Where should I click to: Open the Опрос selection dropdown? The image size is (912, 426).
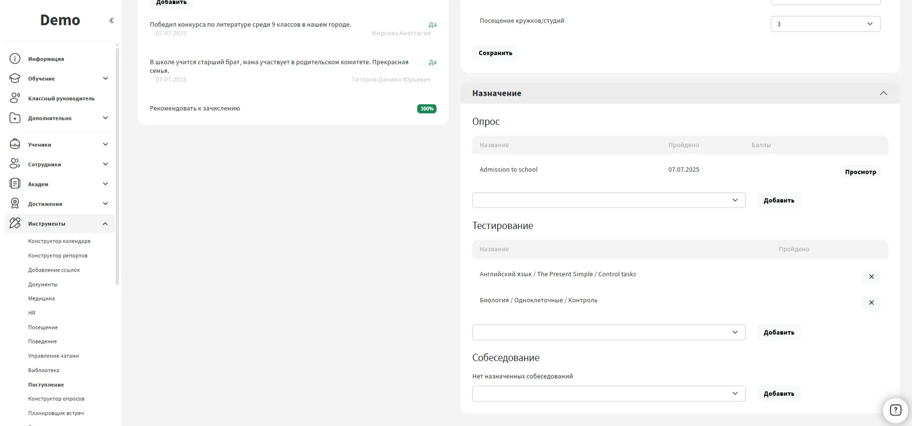tap(608, 200)
